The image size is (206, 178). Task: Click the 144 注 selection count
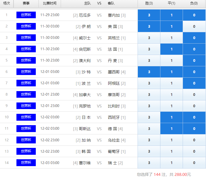pos(160,174)
